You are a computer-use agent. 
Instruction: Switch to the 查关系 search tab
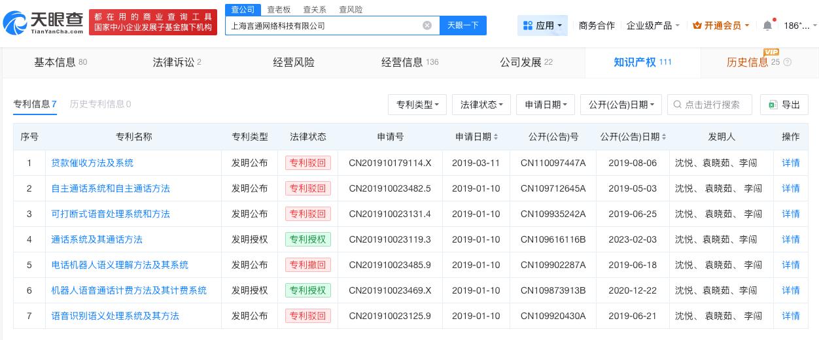click(x=315, y=10)
